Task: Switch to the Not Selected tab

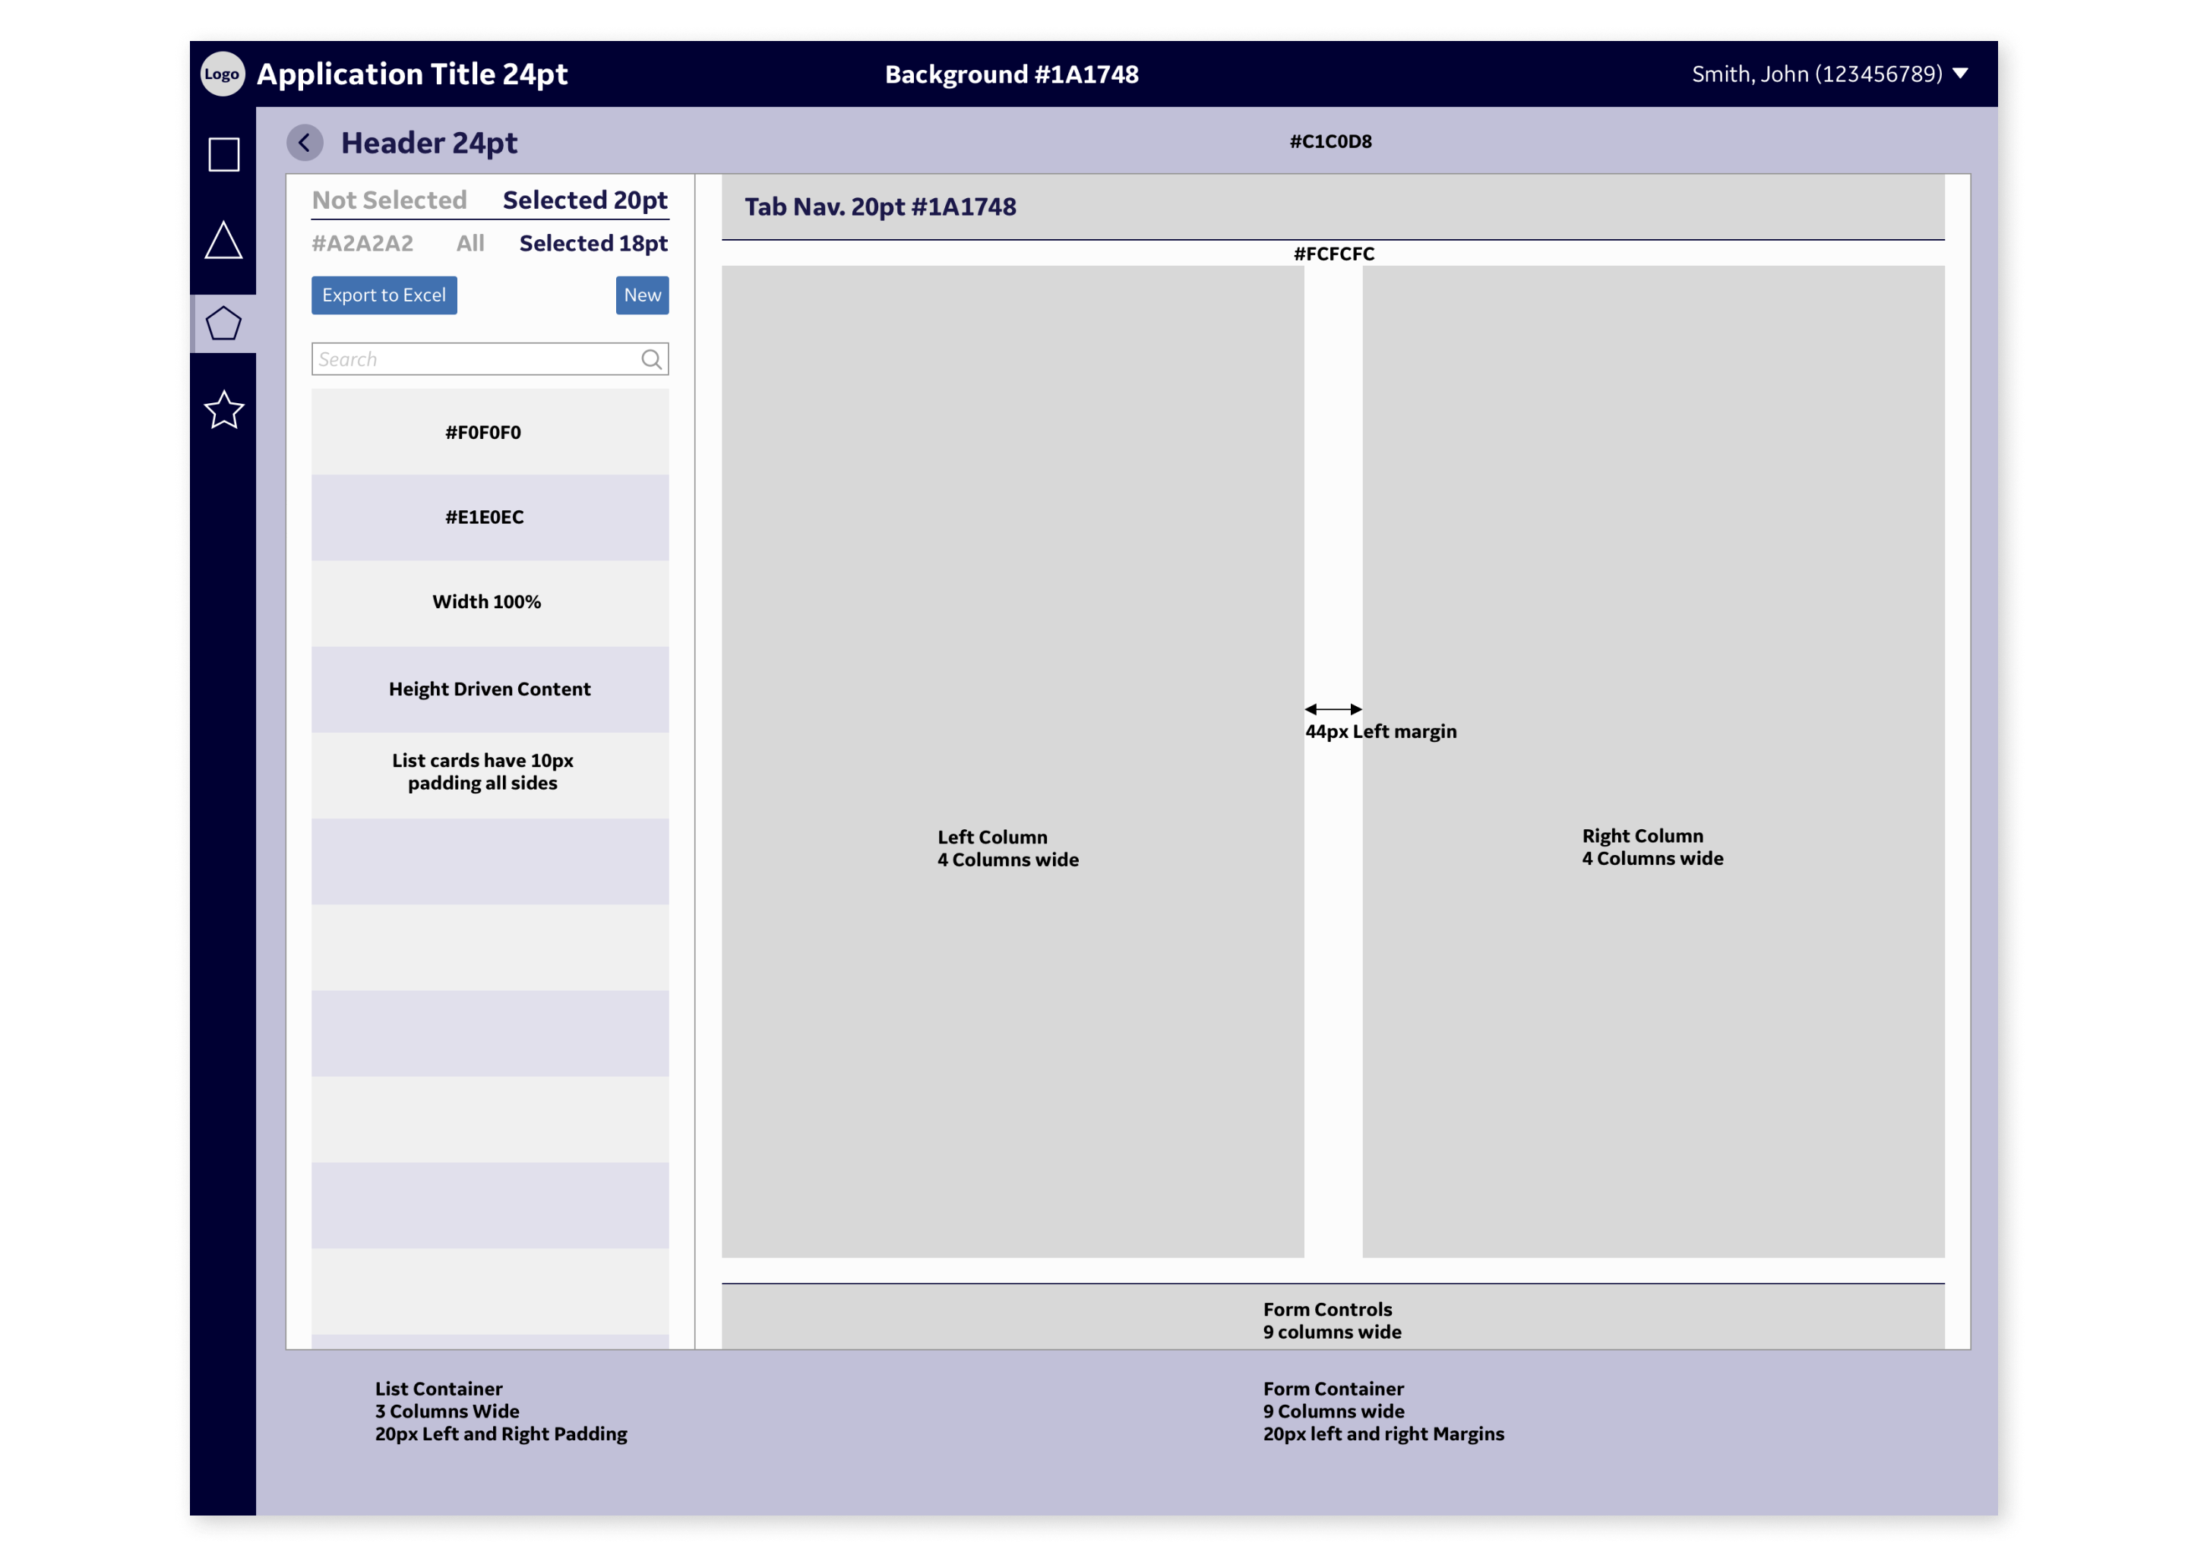Action: (389, 200)
